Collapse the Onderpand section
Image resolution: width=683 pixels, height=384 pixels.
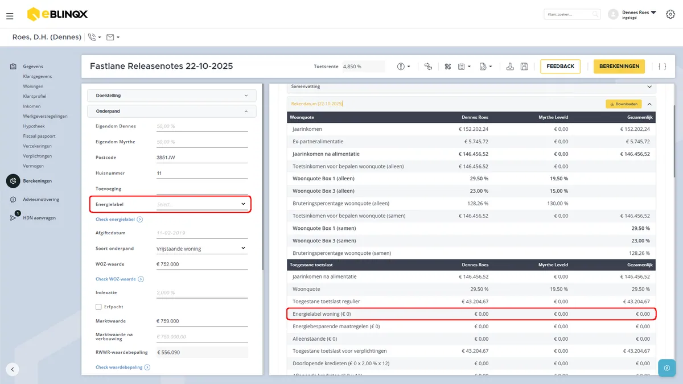point(172,112)
